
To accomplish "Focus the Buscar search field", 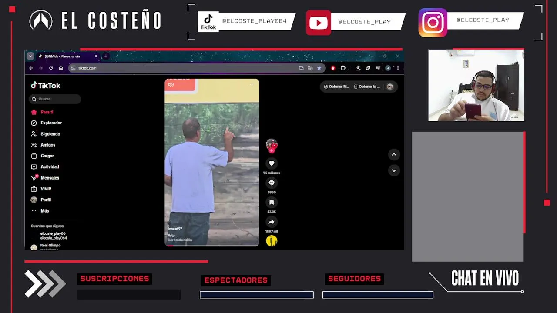I will tap(55, 99).
